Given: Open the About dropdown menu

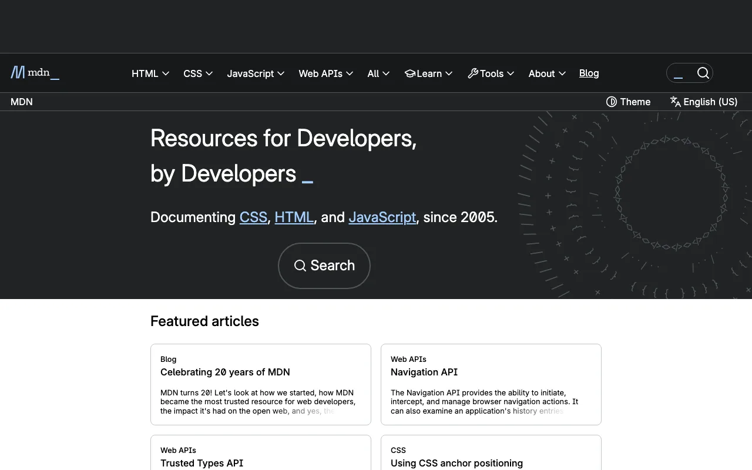Looking at the screenshot, I should pyautogui.click(x=547, y=73).
